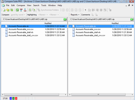Screen dimensions: 135x100
Task: Click the Comments label button
Action: tap(86, 15)
